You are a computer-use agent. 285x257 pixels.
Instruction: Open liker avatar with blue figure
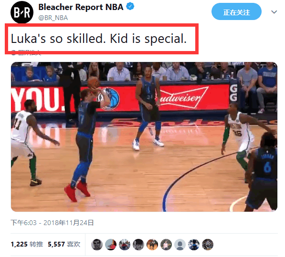pyautogui.click(x=193, y=245)
